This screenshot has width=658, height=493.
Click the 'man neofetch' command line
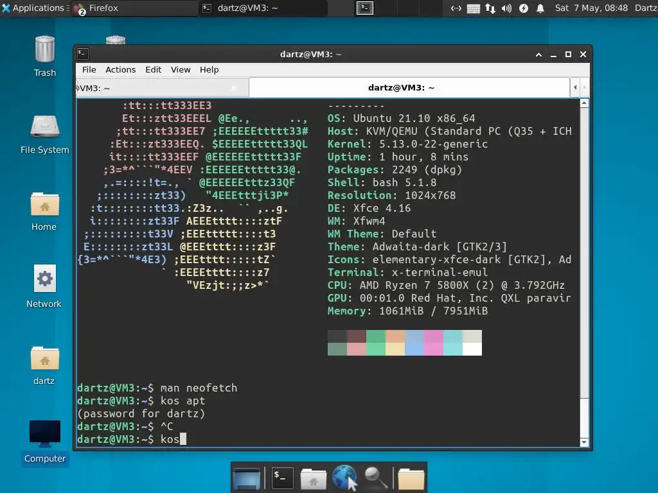157,388
